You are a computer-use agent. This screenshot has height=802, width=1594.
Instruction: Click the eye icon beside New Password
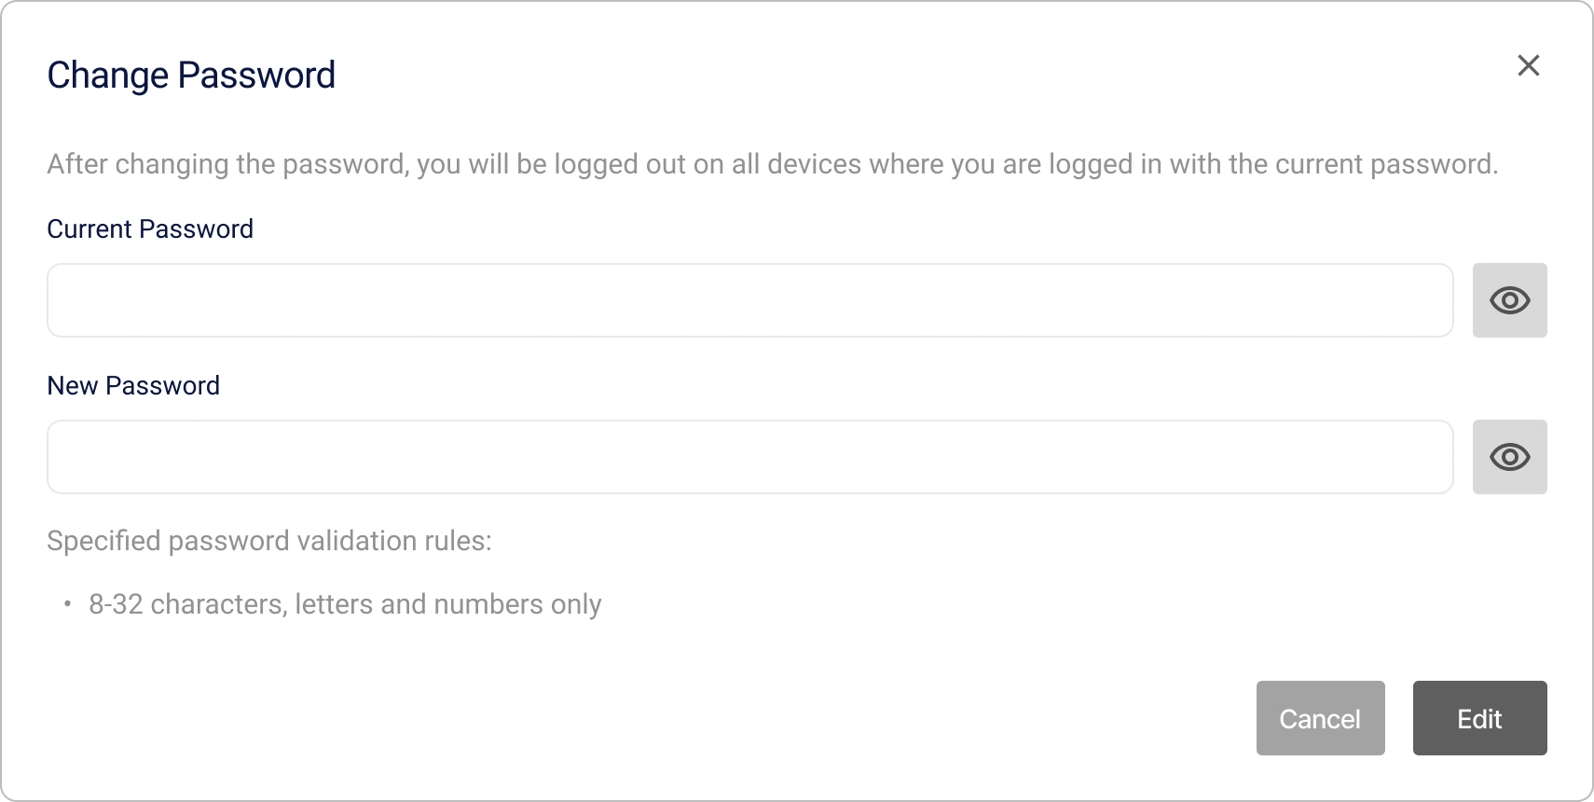1509,457
